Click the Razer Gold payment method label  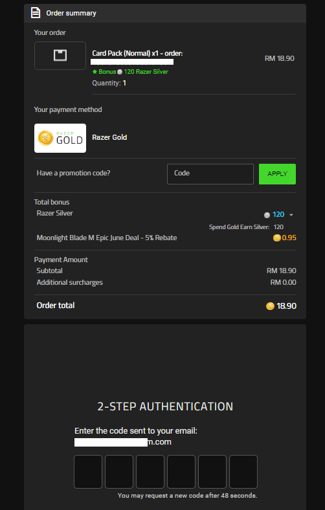pos(109,138)
